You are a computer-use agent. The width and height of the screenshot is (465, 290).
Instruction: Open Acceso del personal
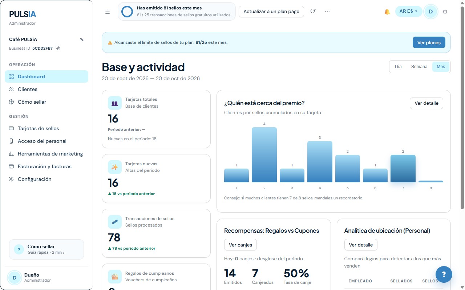click(x=46, y=141)
